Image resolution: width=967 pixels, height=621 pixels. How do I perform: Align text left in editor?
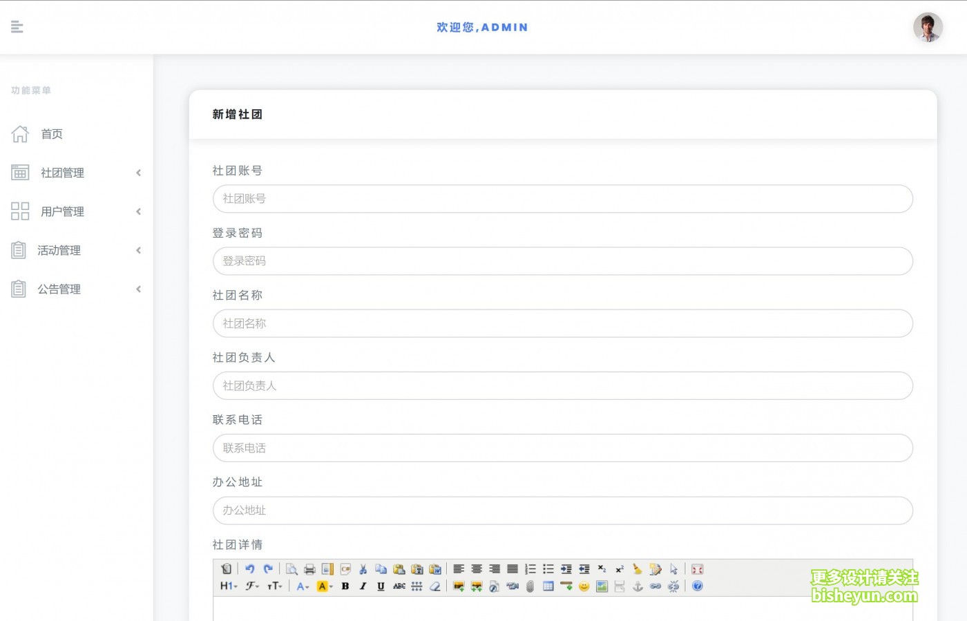[459, 569]
